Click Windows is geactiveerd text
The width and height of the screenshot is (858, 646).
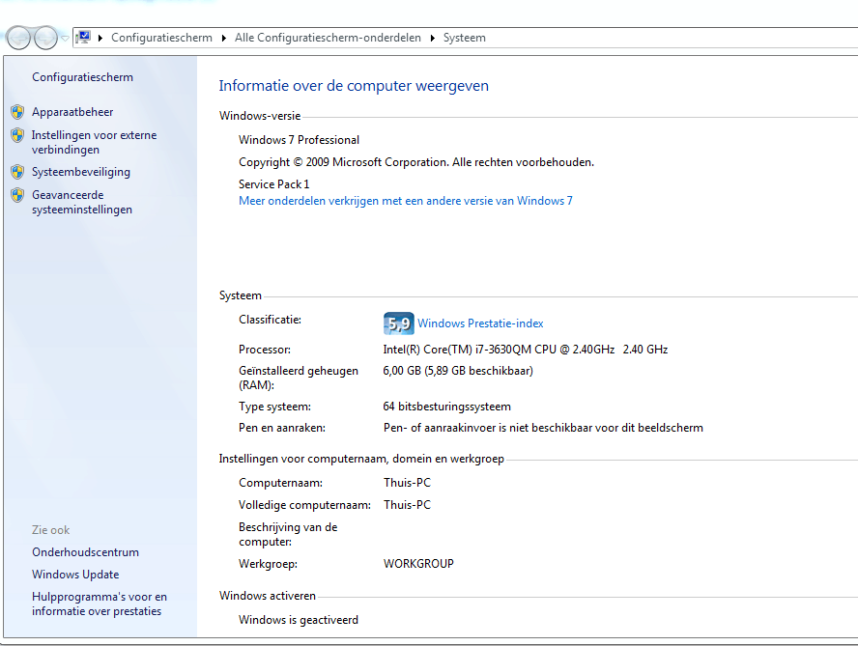(x=299, y=620)
